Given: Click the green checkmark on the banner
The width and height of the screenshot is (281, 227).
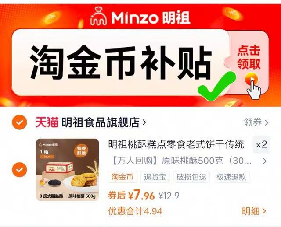Looking at the screenshot, I should point(217,86).
